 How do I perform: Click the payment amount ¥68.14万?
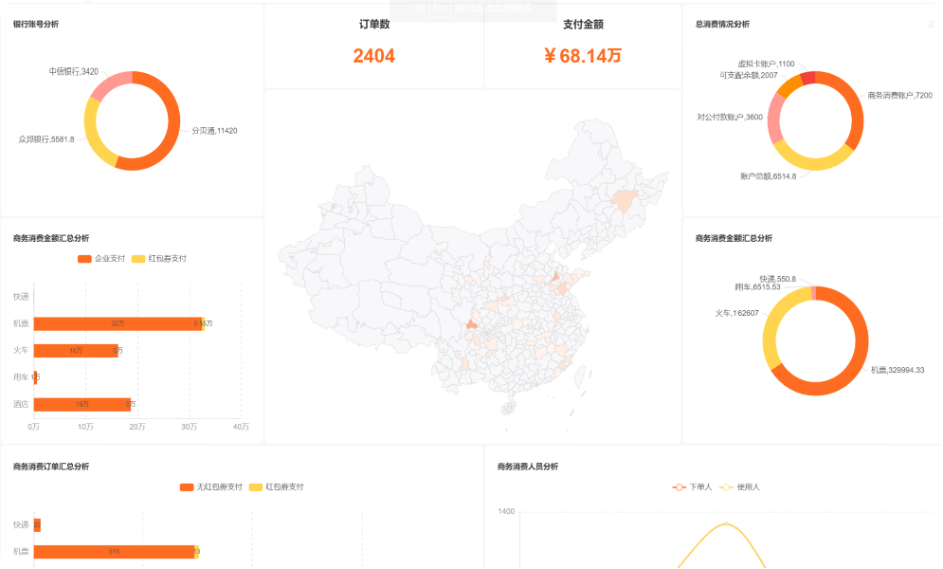pos(582,57)
